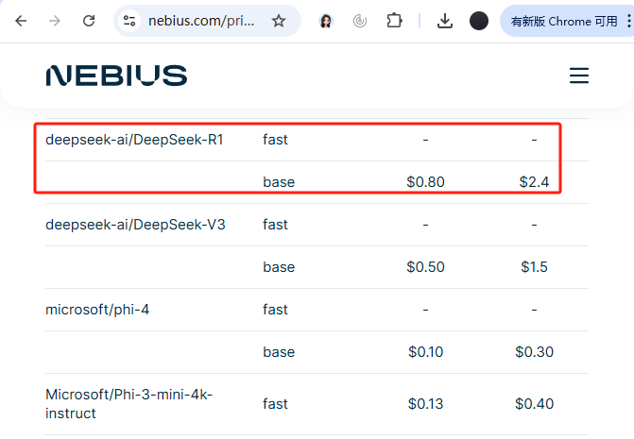Reload the page with the refresh icon
Image resolution: width=634 pixels, height=439 pixels.
89,21
